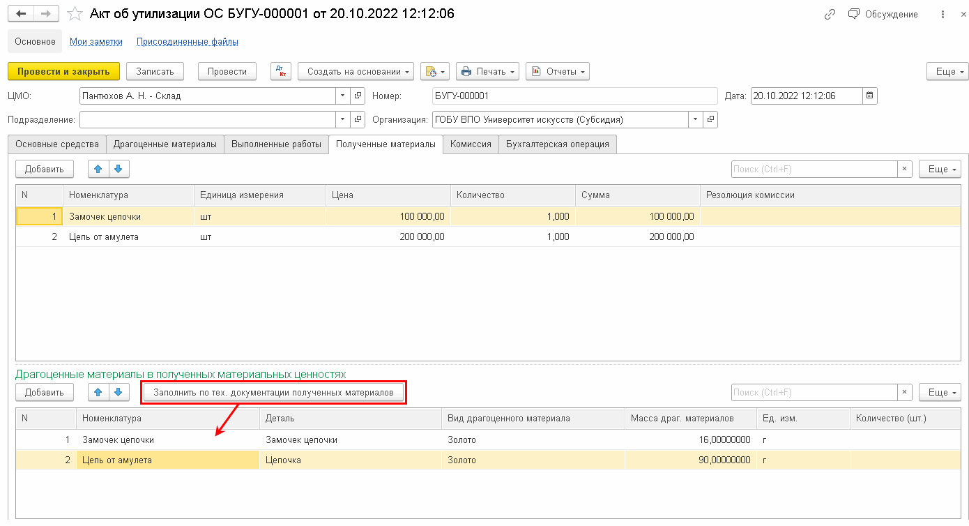Click Добавить in the upper table
The image size is (969, 526).
coord(45,169)
